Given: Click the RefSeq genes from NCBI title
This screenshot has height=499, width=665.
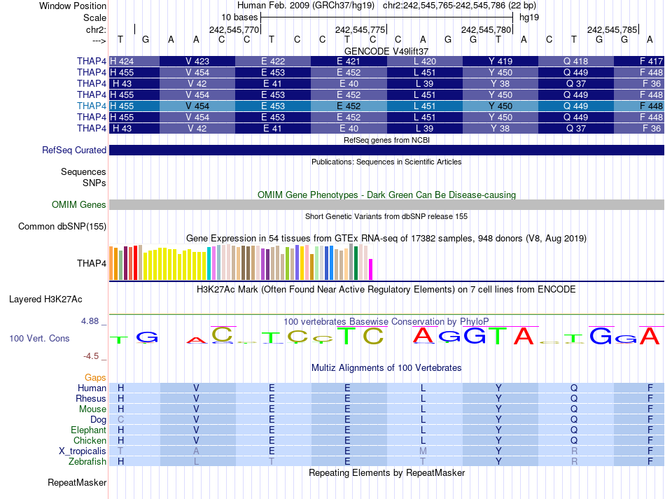Looking at the screenshot, I should [x=387, y=140].
